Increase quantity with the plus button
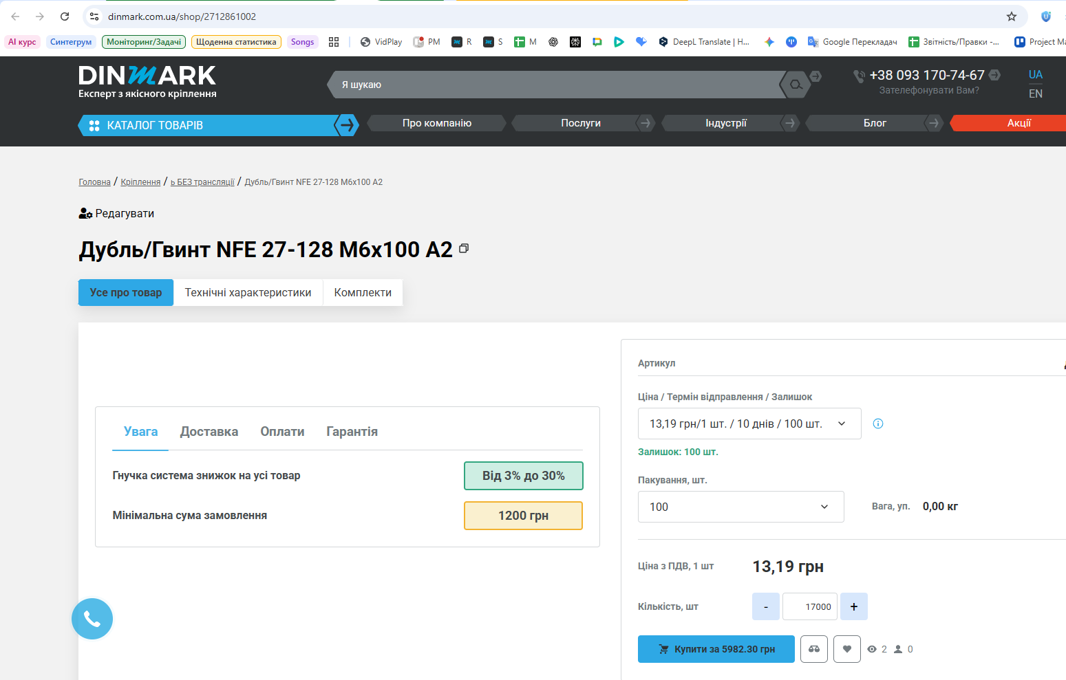 pyautogui.click(x=854, y=606)
